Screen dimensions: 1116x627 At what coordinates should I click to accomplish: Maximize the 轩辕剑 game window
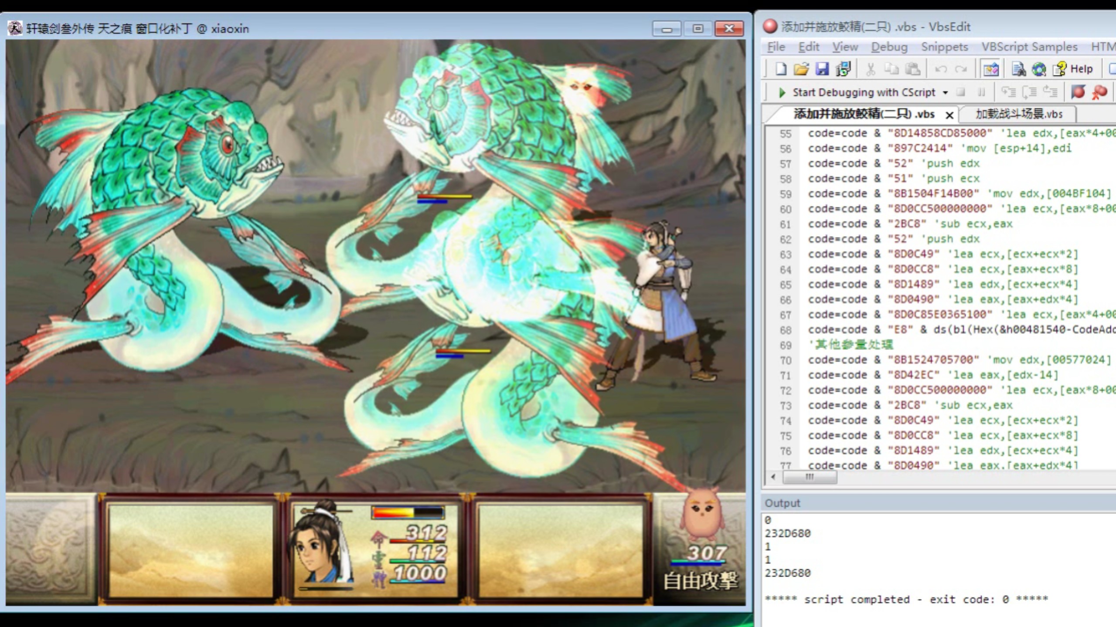pyautogui.click(x=697, y=29)
